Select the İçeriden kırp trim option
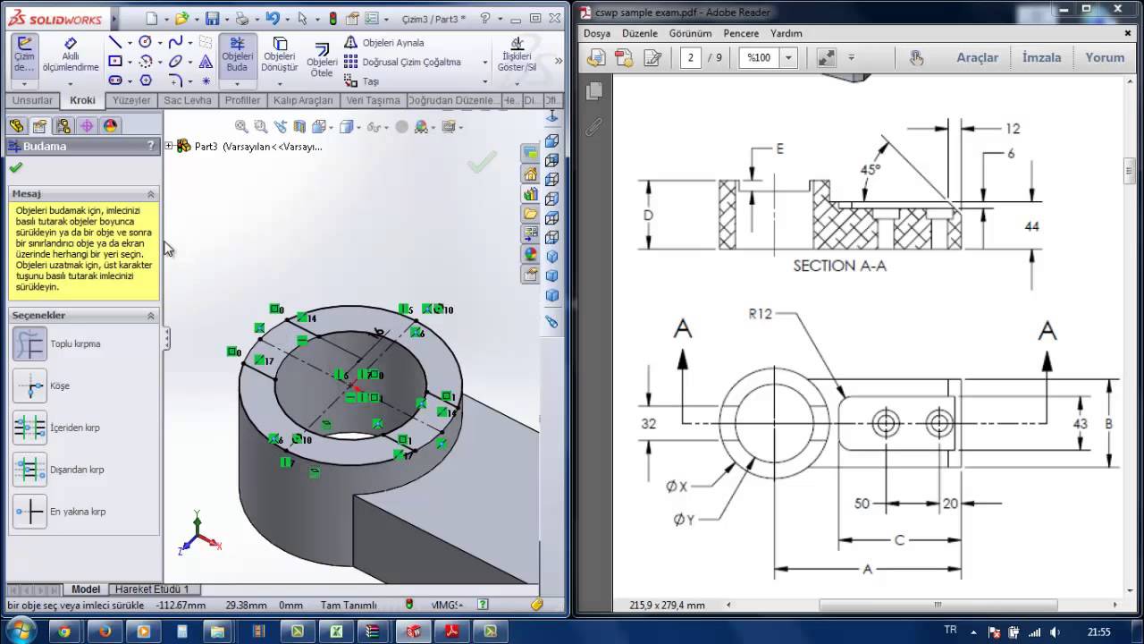 29,428
